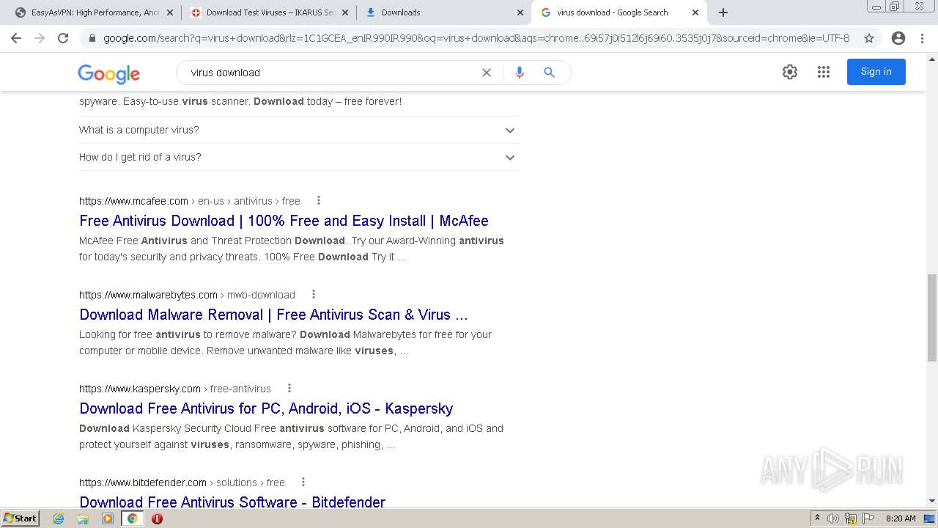Viewport: 938px width, 528px height.
Task: Click the page vertical scrollbar thumb
Action: pyautogui.click(x=932, y=318)
